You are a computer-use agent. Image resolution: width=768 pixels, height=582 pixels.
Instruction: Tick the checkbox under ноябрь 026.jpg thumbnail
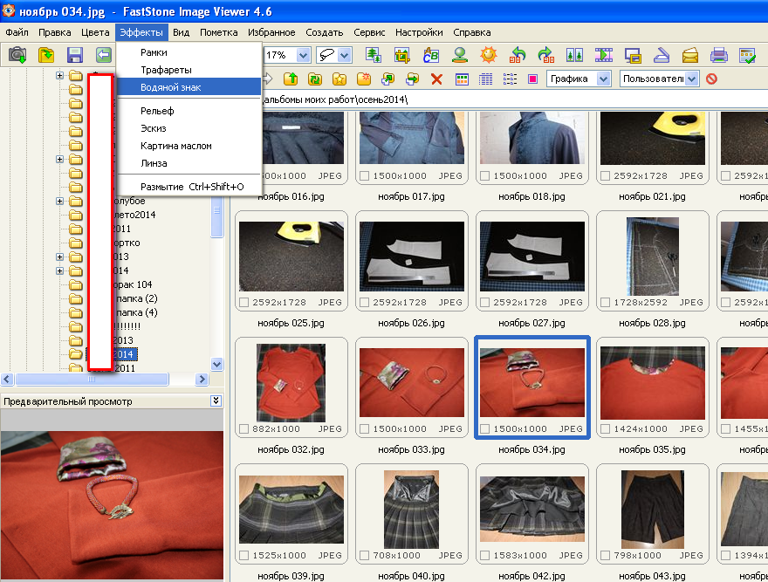click(364, 303)
